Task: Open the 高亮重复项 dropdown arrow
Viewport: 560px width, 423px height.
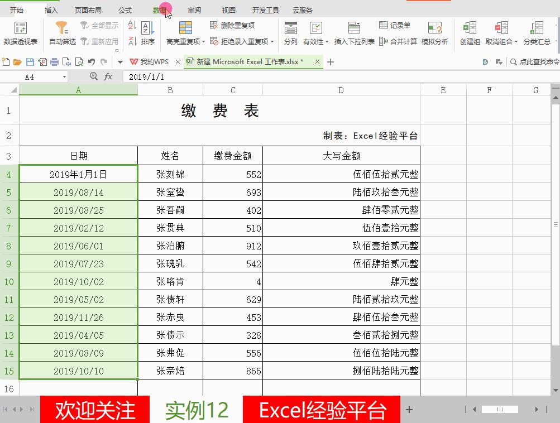Action: tap(203, 42)
